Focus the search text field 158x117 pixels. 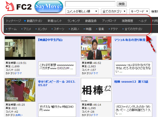click(x=90, y=4)
